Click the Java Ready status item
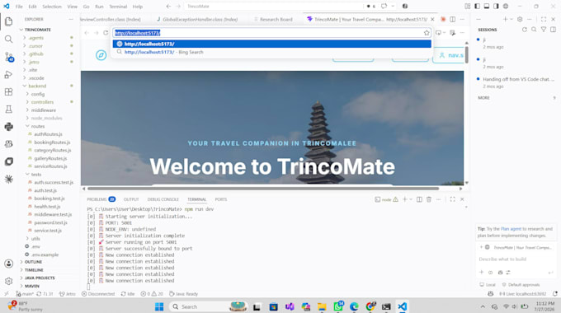This screenshot has width=561, height=313. [183, 294]
